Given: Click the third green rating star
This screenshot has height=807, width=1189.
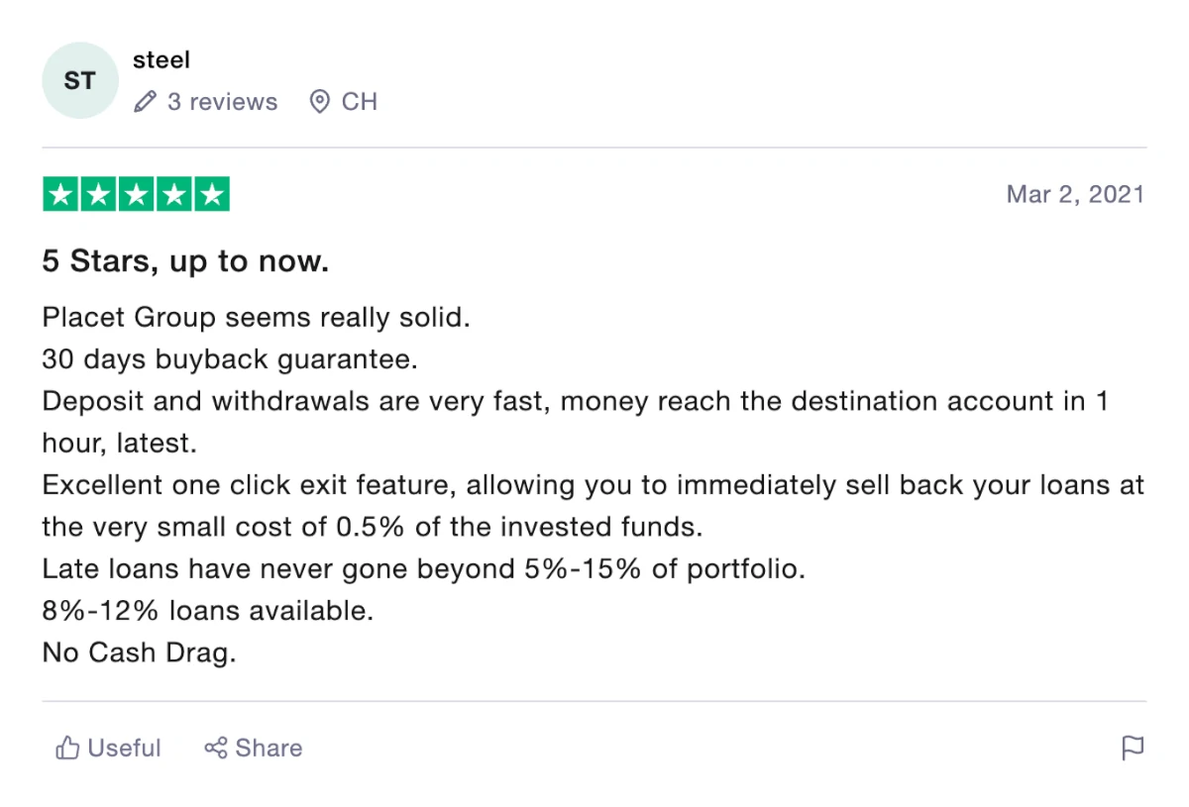Looking at the screenshot, I should (x=136, y=194).
